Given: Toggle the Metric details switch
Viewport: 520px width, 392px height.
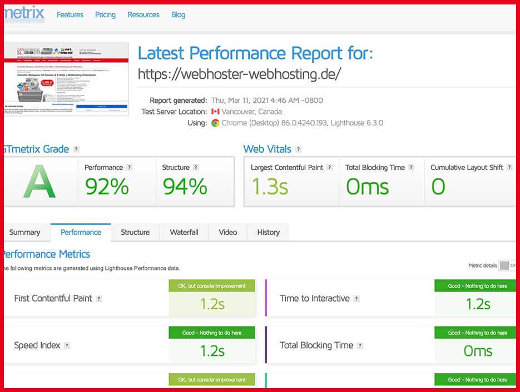Looking at the screenshot, I should (x=505, y=266).
